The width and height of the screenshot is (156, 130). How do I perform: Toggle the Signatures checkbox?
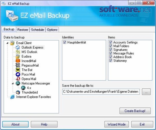point(111,50)
